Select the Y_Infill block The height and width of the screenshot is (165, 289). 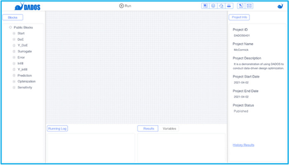pos(22,70)
